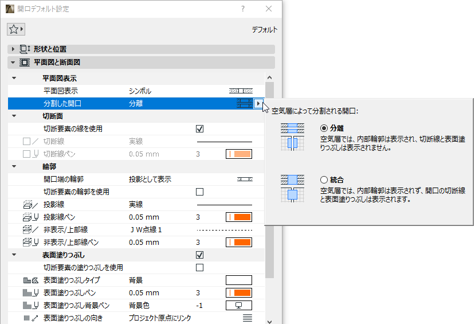Click the scrollbar up arrow
Image resolution: width=475 pixels, height=324 pixels.
(270, 77)
